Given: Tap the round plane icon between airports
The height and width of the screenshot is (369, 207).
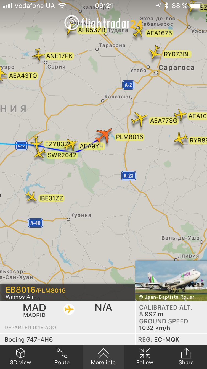Looking at the screenshot, I should (x=69, y=309).
